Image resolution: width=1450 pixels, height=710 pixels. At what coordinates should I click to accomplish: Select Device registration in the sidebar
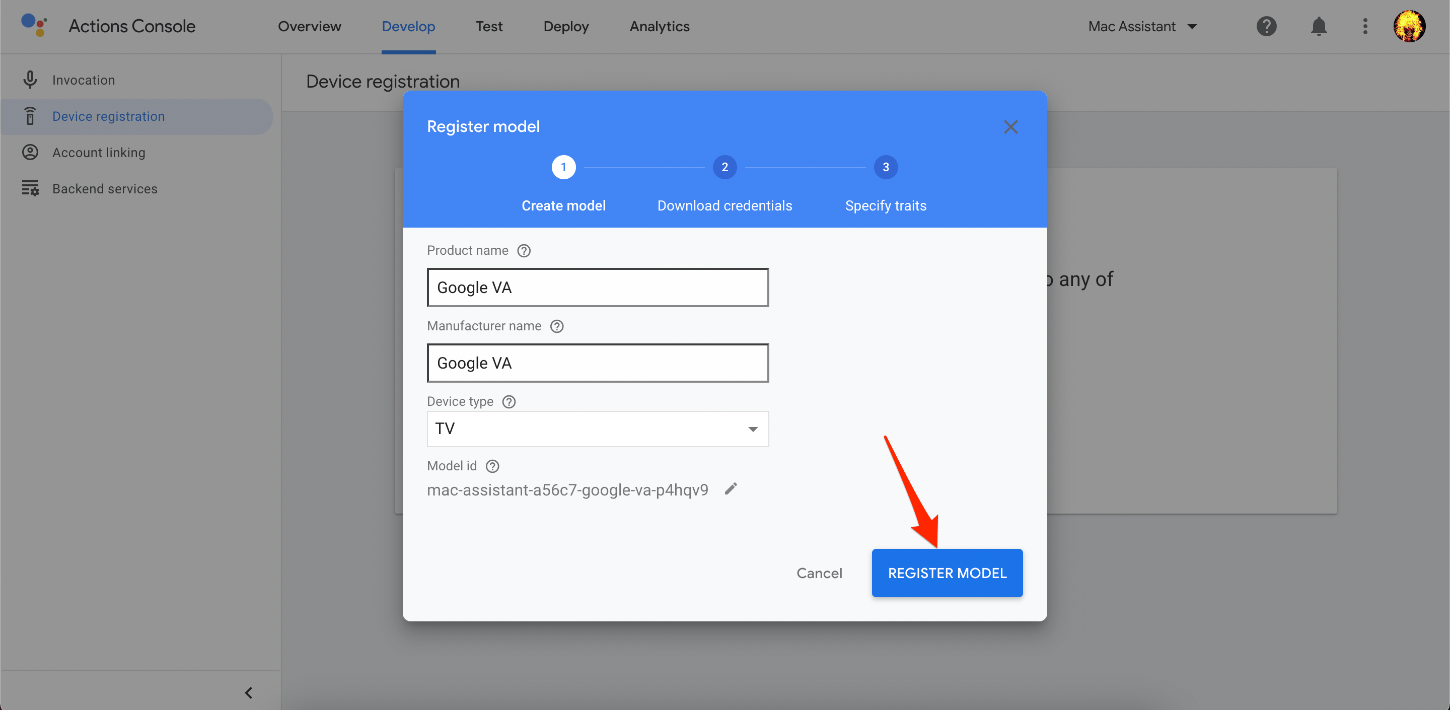pyautogui.click(x=137, y=116)
